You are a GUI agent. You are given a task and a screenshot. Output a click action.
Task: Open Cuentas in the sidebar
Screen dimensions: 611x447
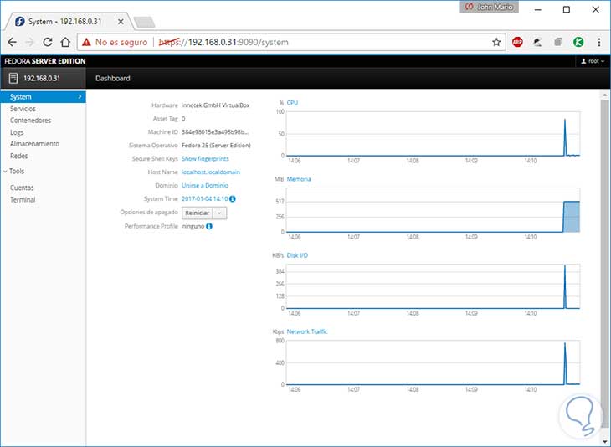click(22, 188)
